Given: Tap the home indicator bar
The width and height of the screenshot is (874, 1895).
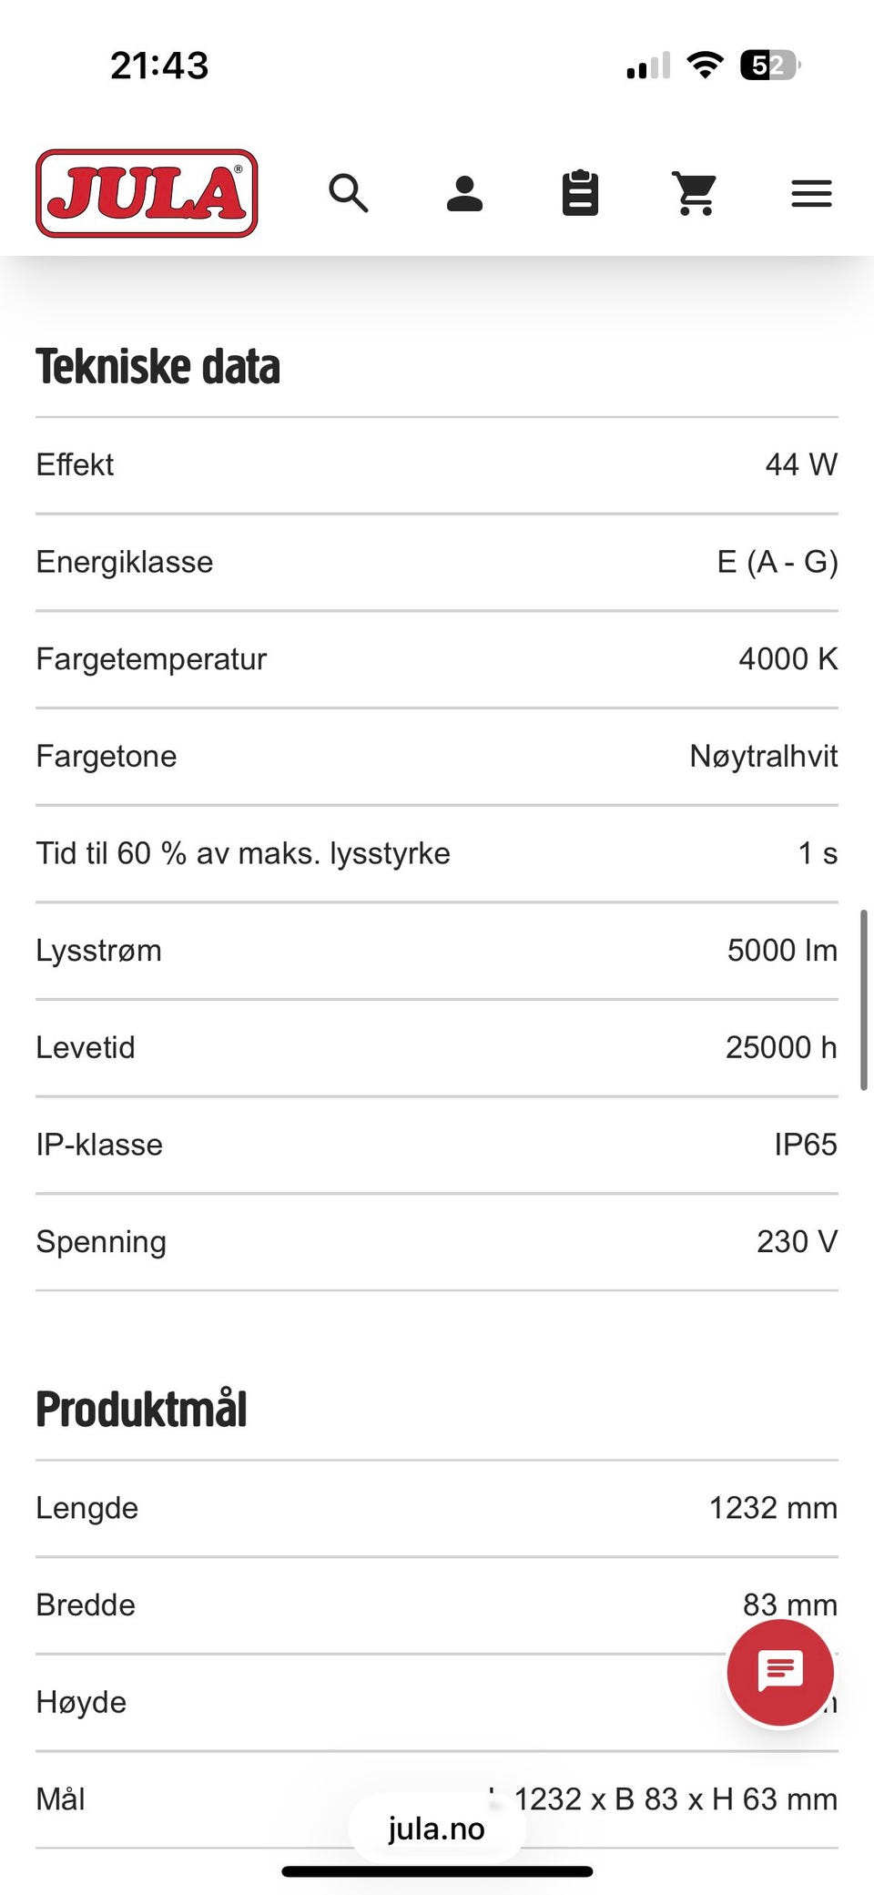Looking at the screenshot, I should [x=437, y=1871].
